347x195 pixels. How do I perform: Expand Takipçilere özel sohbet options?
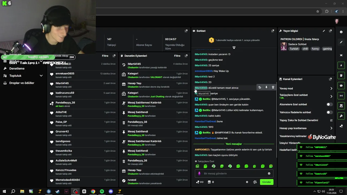point(331,96)
